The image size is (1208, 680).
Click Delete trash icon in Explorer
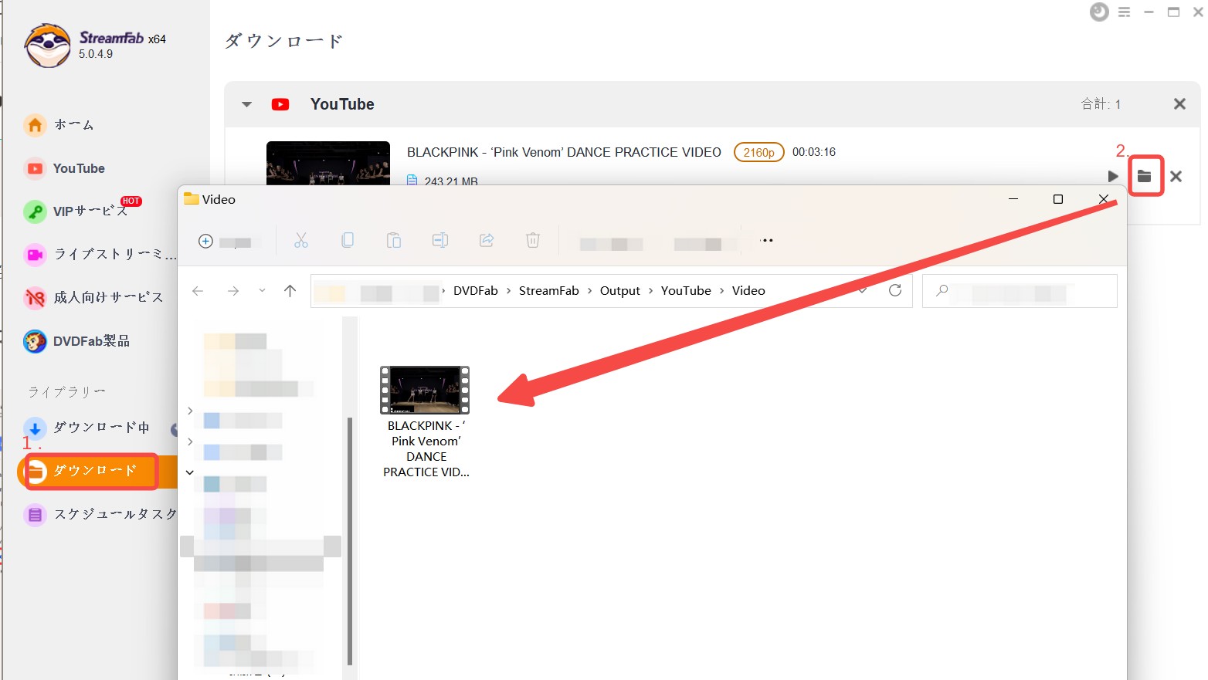(533, 240)
